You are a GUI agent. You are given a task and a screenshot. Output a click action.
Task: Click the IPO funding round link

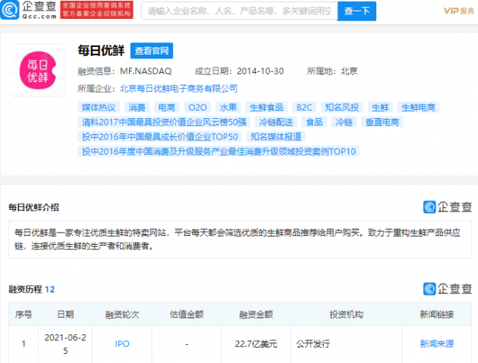coord(122,344)
